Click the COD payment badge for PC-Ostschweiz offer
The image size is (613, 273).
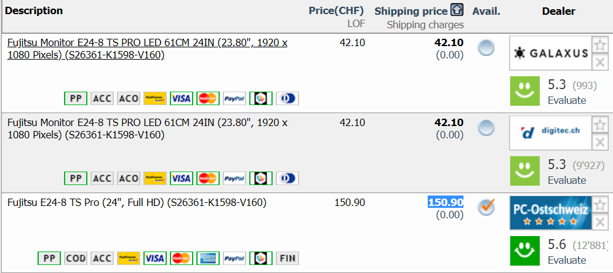click(x=76, y=258)
